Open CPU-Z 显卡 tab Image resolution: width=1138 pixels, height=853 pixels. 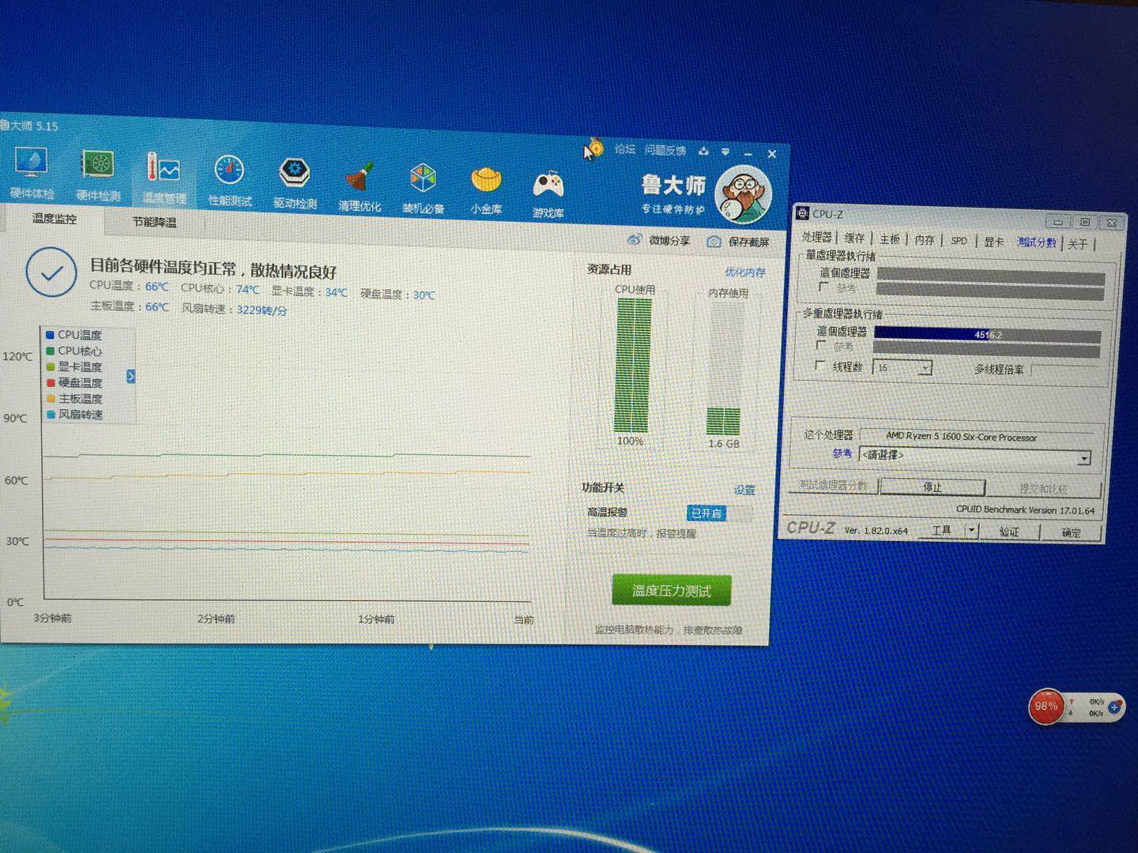pos(993,242)
